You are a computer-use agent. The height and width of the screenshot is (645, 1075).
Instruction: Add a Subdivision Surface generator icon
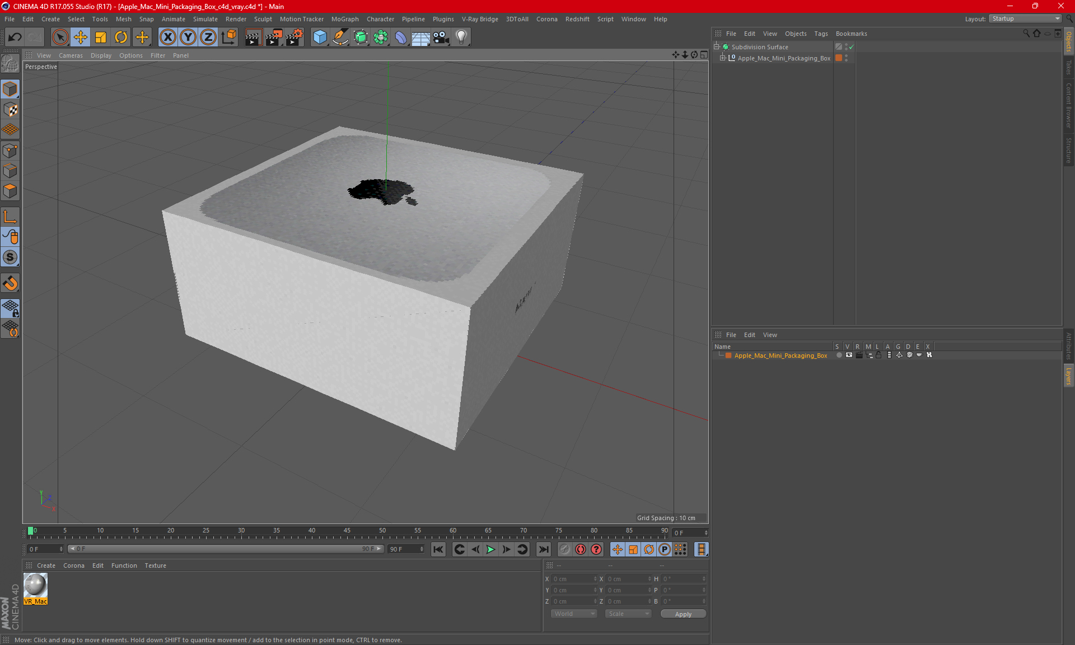click(x=361, y=37)
